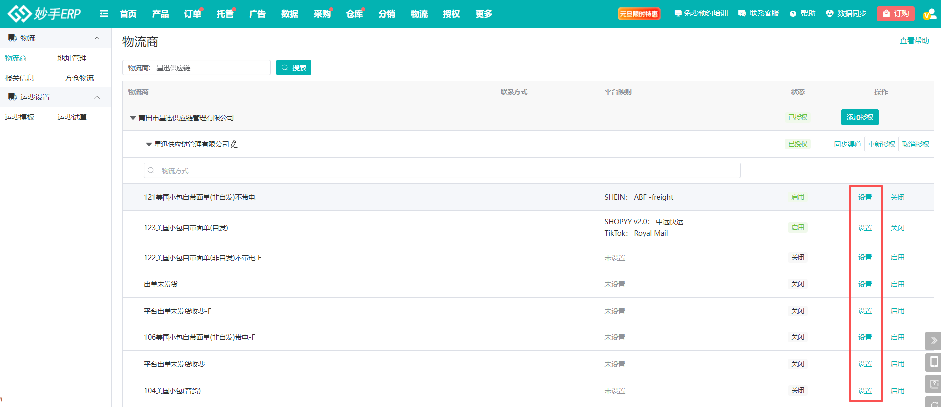Collapse the 运费设置 sidebar section
The image size is (941, 407).
point(97,97)
